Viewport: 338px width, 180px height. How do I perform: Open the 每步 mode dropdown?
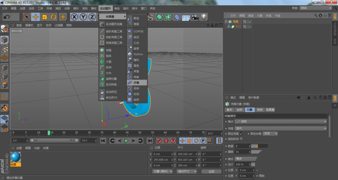(246, 159)
